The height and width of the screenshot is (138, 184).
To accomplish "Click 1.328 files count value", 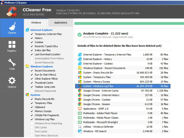I will [x=162, y=91].
